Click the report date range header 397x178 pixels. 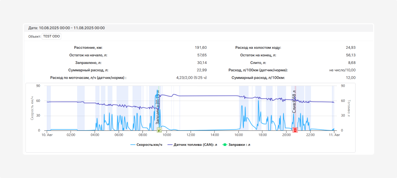[66, 28]
